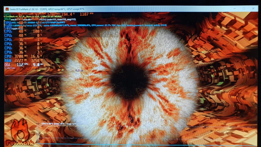Click the CPU7 36°C overlay row
261x147 pixels.
click(23, 48)
